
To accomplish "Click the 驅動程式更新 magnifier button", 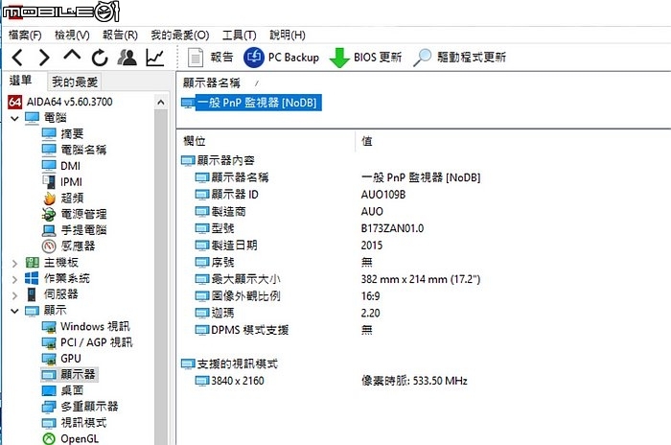I will coord(459,58).
